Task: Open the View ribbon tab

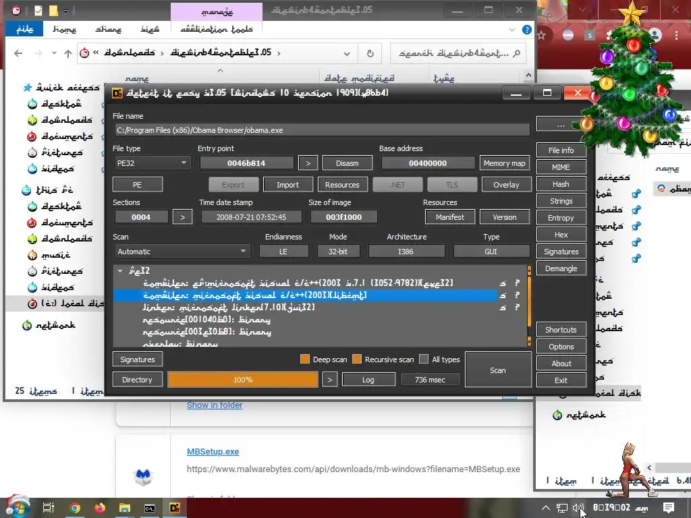Action: (150, 29)
